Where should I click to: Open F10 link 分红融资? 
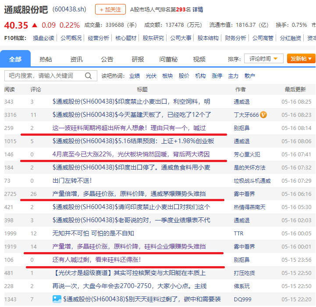pos(291,38)
